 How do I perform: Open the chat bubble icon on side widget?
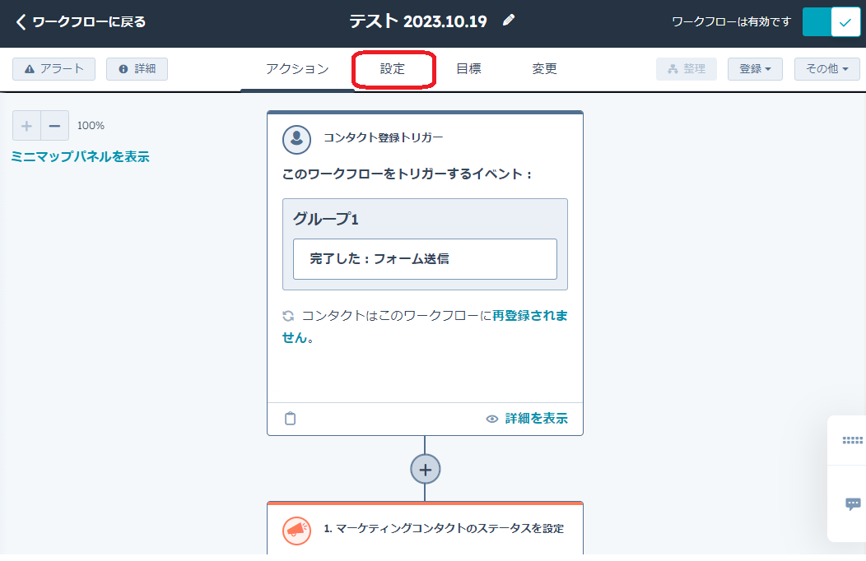(x=853, y=503)
